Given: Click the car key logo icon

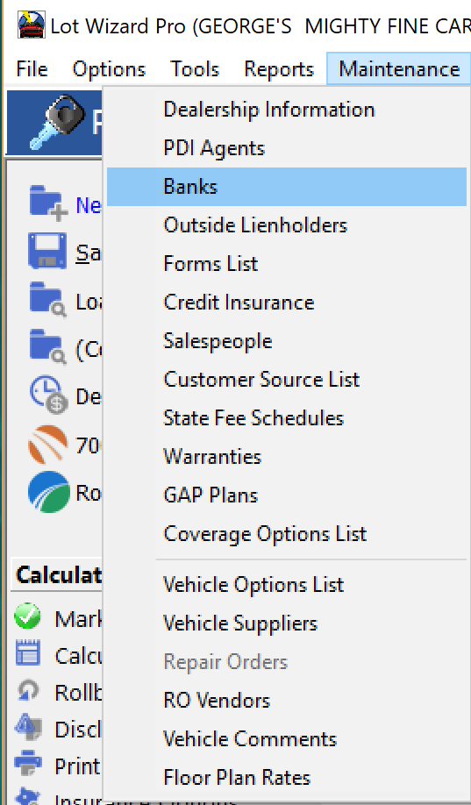Looking at the screenshot, I should tap(58, 122).
